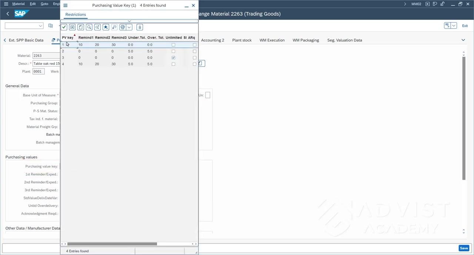This screenshot has height=255, width=474.
Task: Open the command field dropdown
Action: coord(40,26)
